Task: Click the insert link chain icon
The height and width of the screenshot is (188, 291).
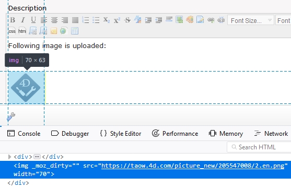Action: 211,20
